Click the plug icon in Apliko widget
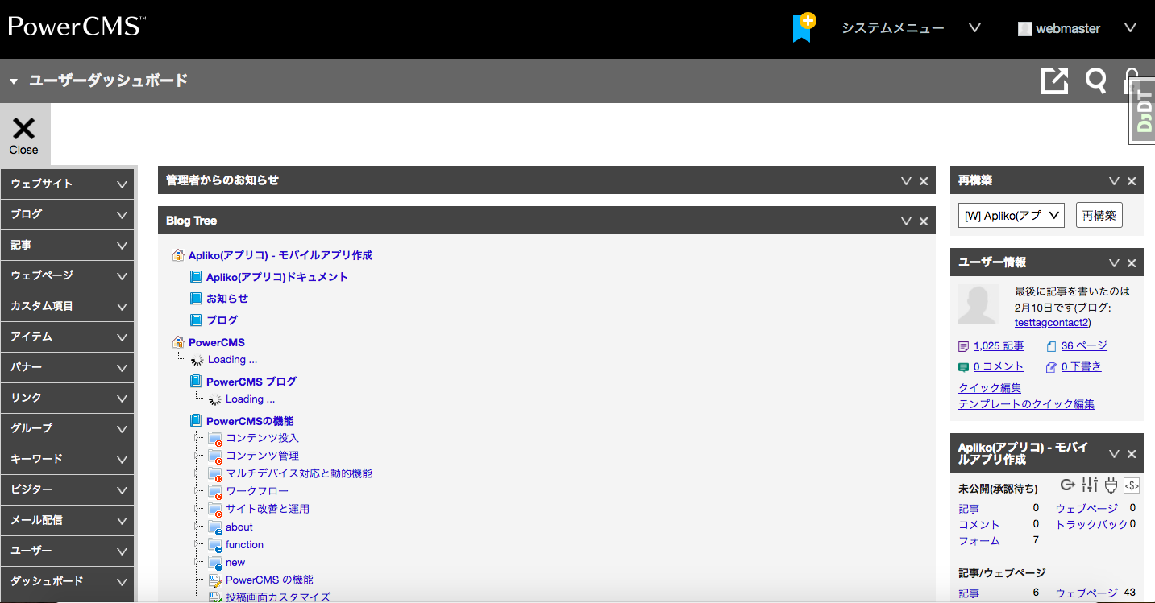 (x=1111, y=485)
